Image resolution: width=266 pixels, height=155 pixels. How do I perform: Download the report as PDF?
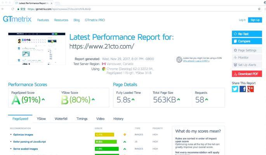[247, 74]
